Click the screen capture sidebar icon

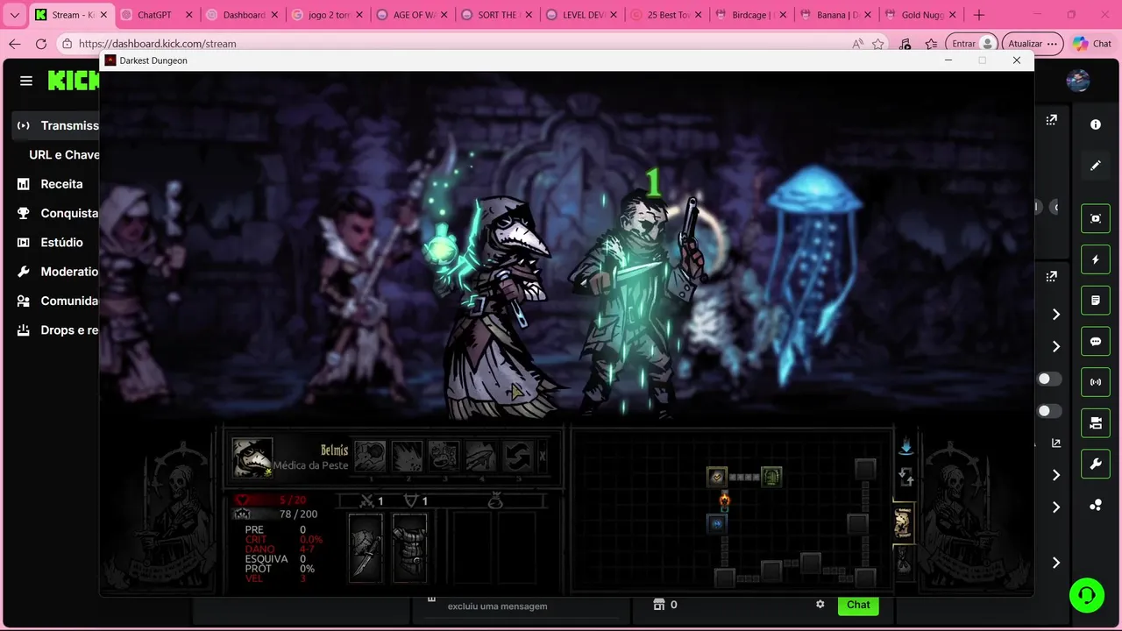click(1095, 218)
